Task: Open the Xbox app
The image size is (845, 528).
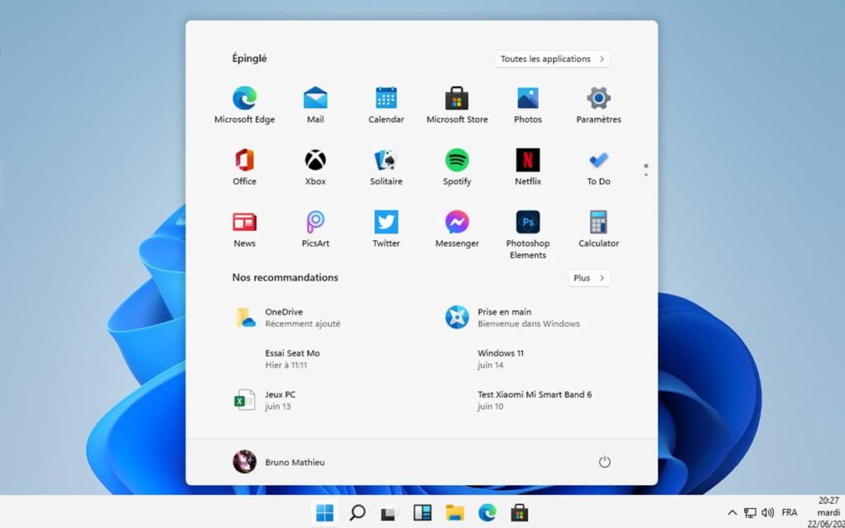Action: pos(315,167)
